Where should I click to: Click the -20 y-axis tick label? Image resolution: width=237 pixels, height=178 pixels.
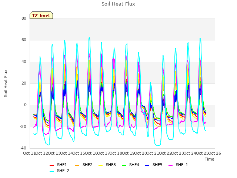click(23, 126)
